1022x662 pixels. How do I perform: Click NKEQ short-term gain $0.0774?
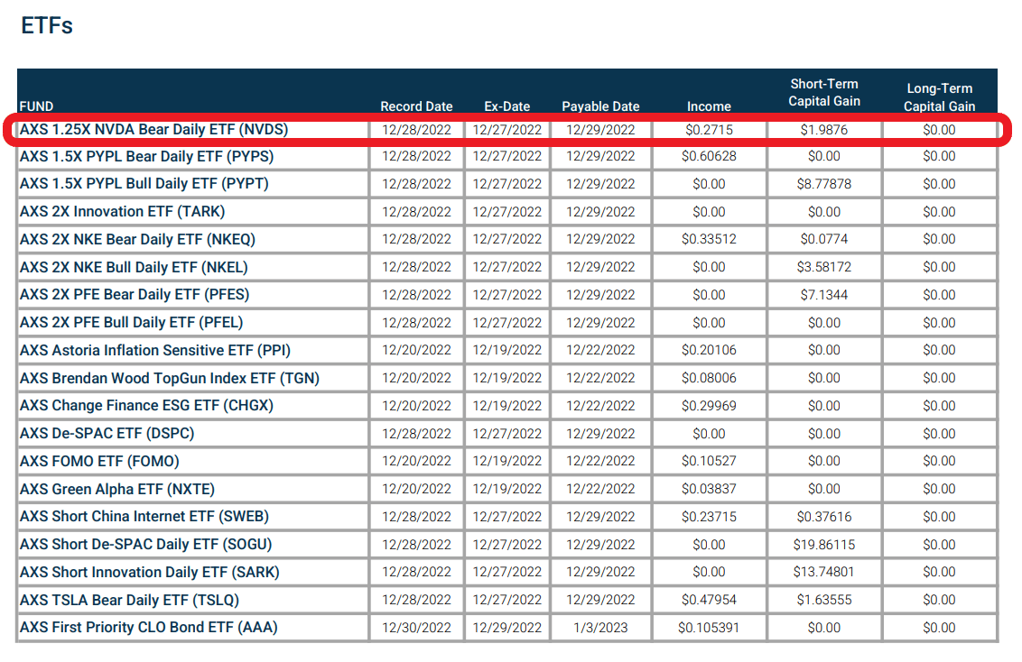tap(824, 240)
